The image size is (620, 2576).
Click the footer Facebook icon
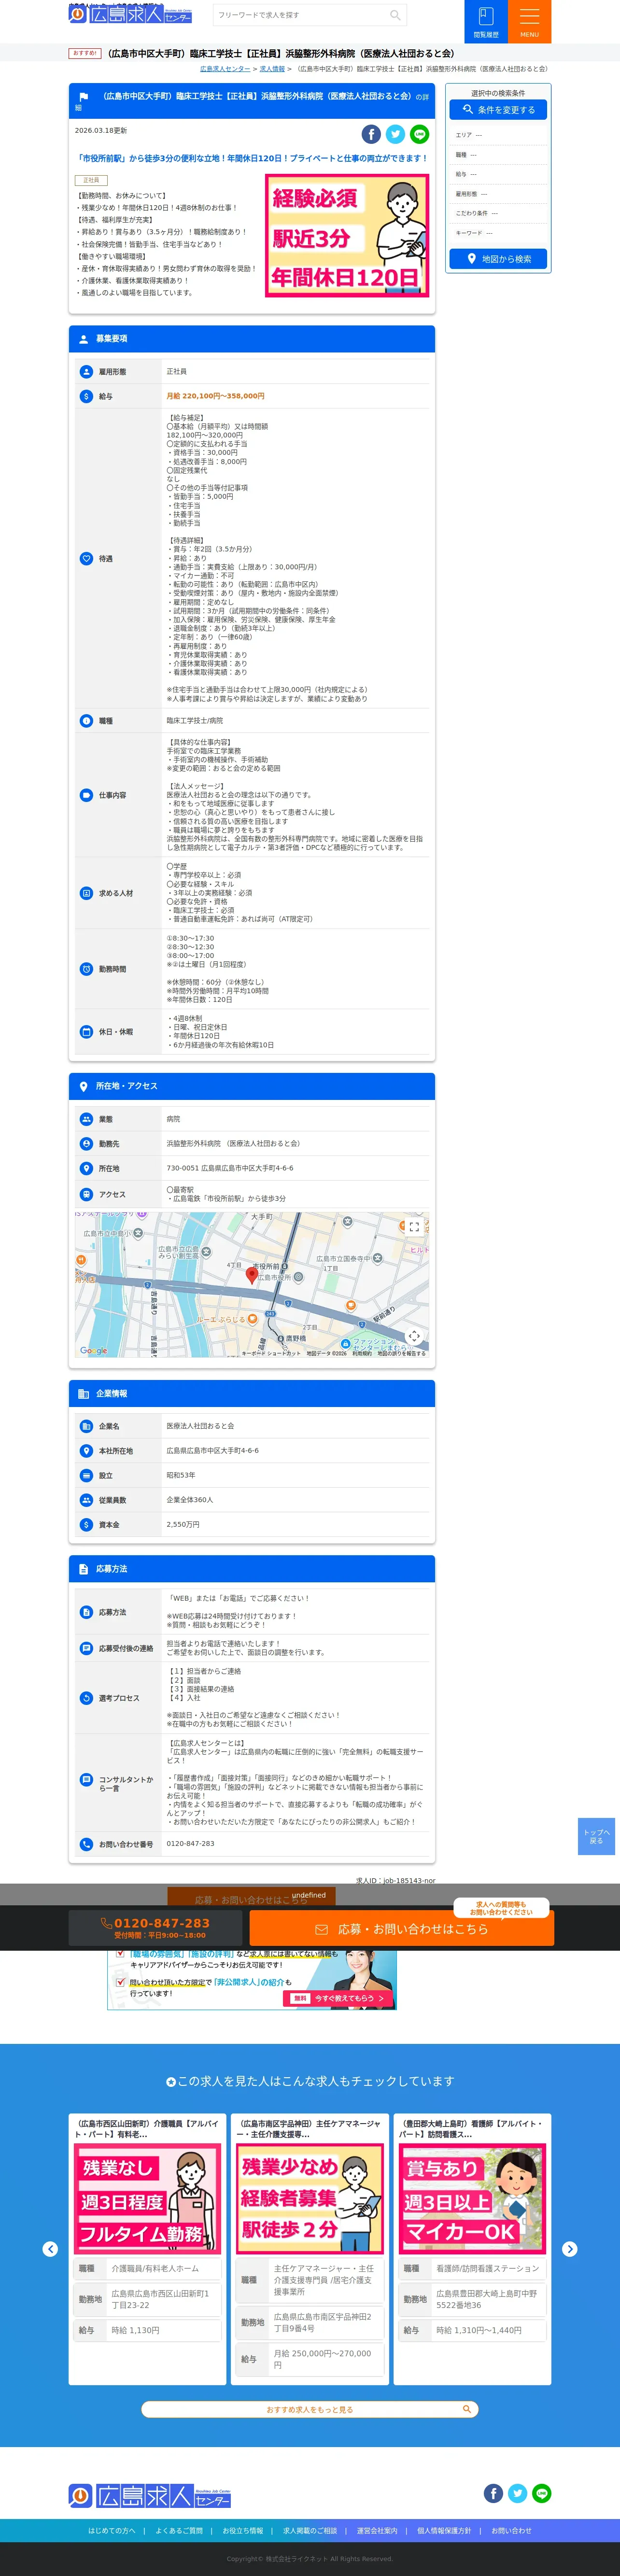point(493,2493)
